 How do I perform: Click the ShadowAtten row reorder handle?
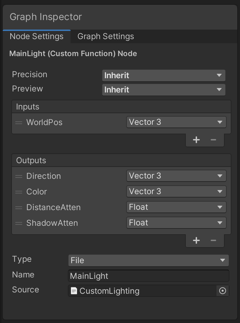click(19, 223)
